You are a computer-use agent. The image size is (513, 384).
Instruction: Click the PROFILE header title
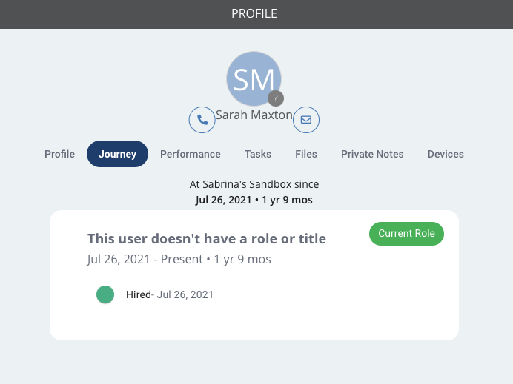coord(254,14)
